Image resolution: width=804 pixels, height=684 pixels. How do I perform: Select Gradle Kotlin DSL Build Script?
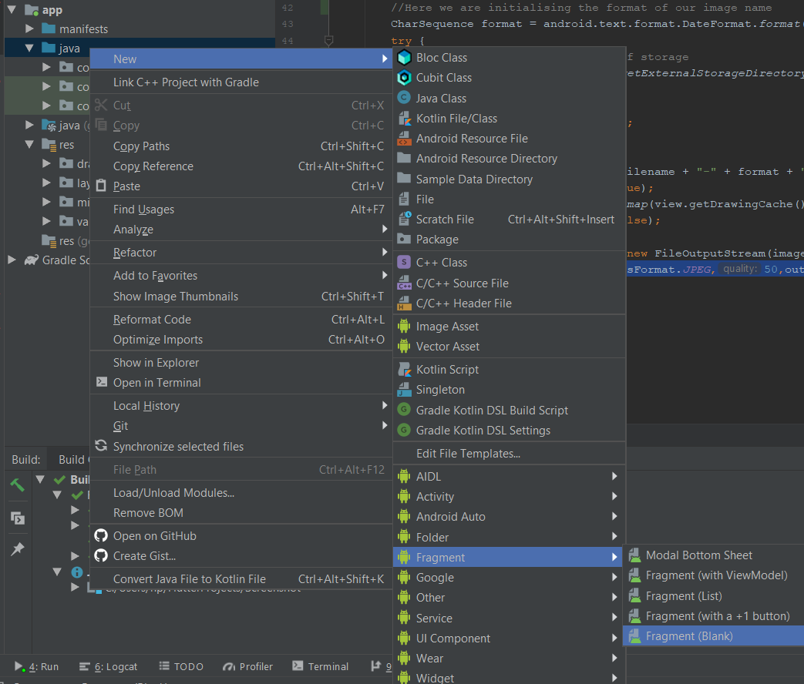point(492,411)
